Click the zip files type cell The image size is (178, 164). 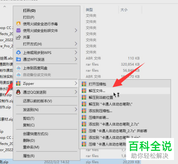click(x=92, y=162)
